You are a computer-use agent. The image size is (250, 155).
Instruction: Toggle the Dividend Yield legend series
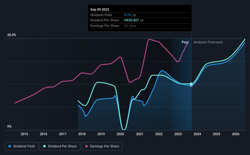[x=22, y=146]
